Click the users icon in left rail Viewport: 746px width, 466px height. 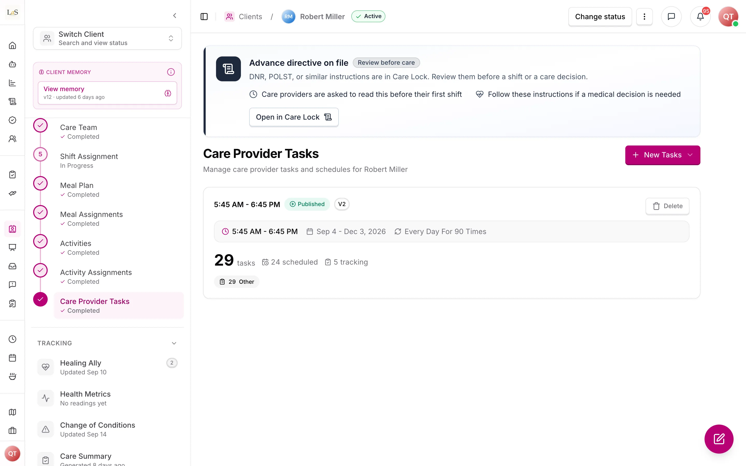pyautogui.click(x=12, y=139)
